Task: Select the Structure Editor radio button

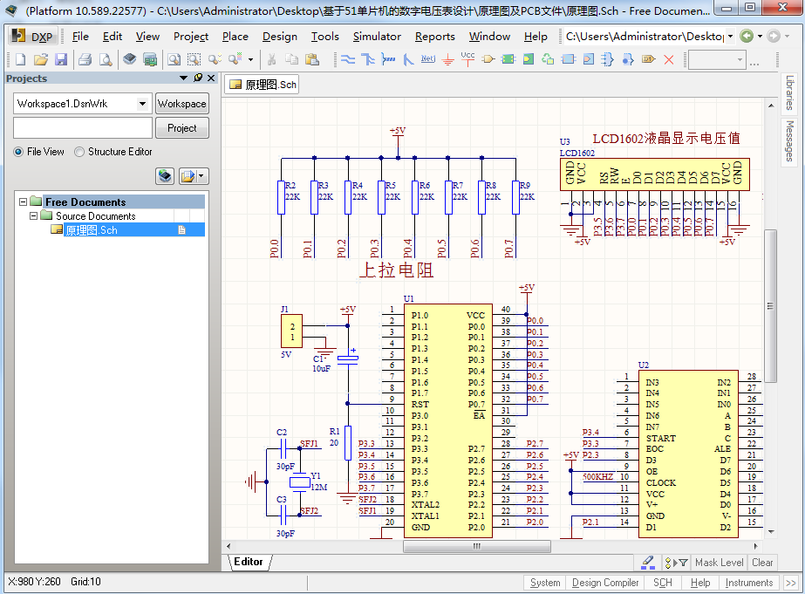Action: tap(80, 152)
